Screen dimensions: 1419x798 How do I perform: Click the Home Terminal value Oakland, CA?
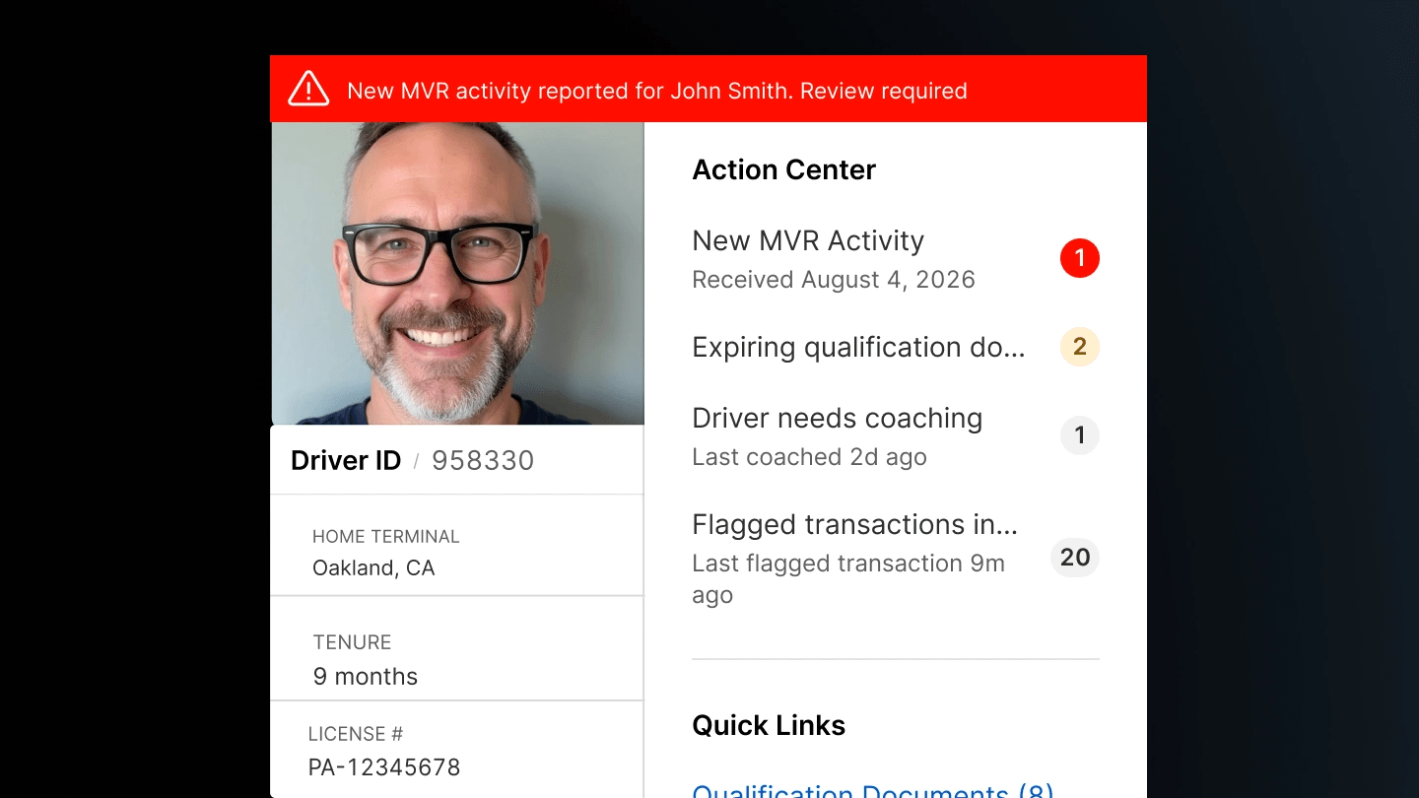coord(373,568)
